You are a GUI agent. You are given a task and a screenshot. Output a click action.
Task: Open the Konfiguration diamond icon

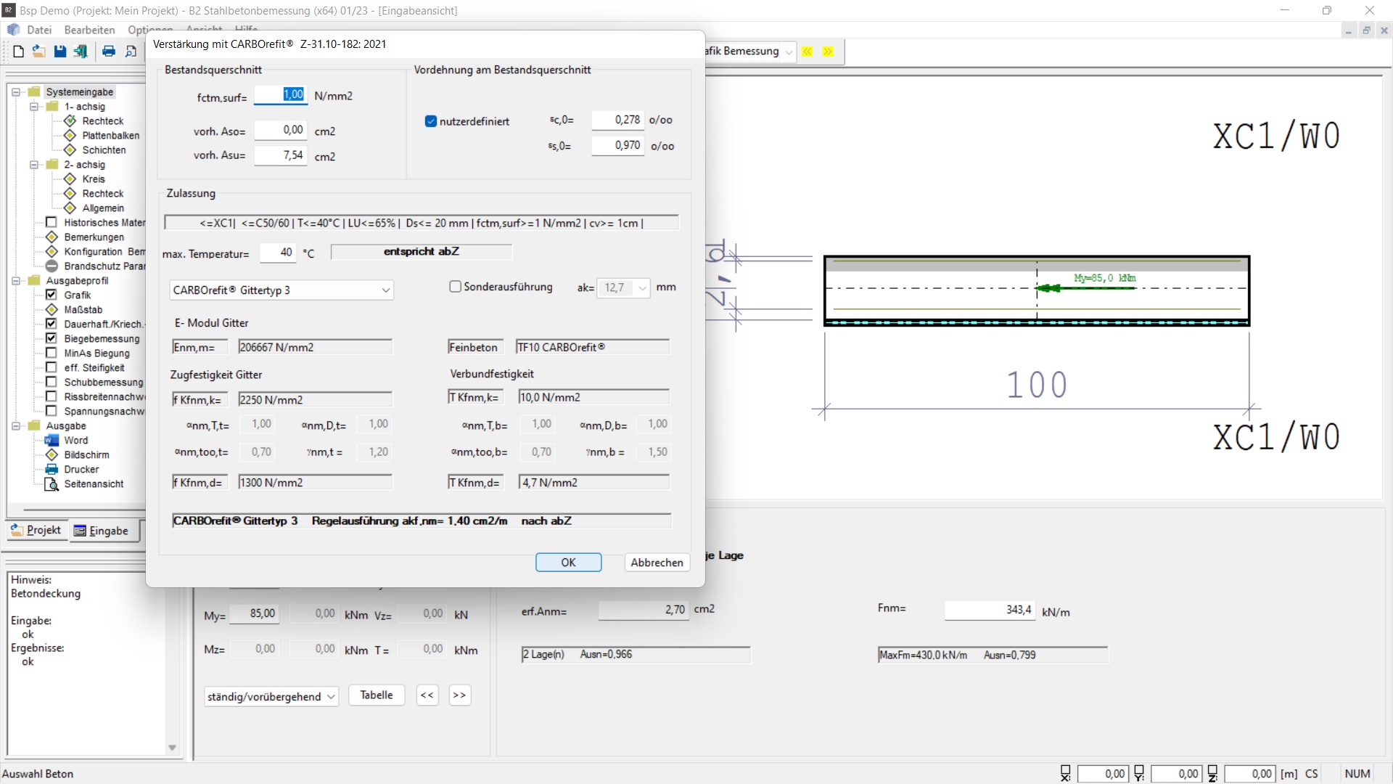point(52,251)
